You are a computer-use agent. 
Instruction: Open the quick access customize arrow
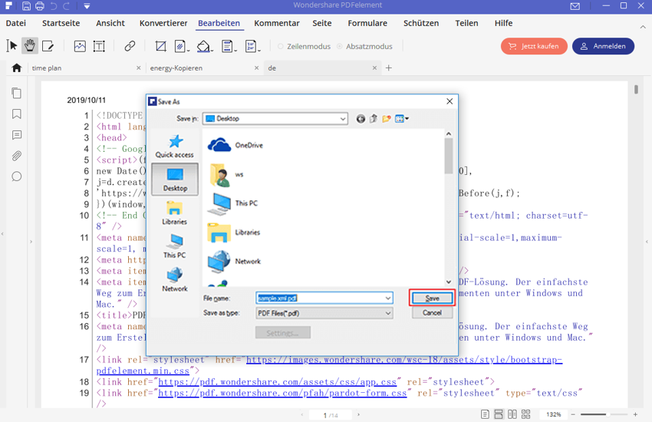coord(87,6)
